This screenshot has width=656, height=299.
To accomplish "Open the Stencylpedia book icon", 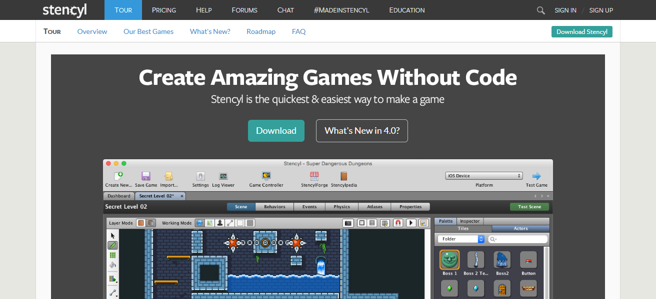I will pyautogui.click(x=343, y=176).
